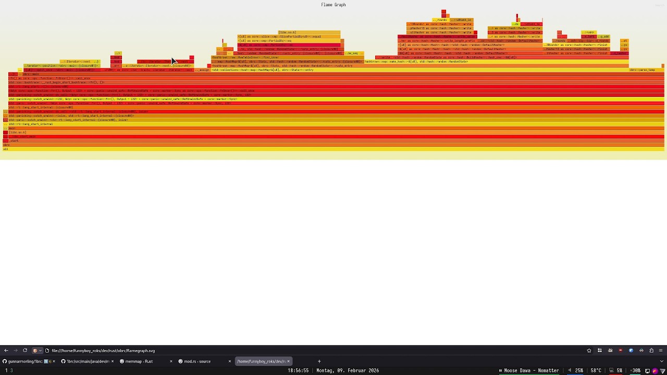Click the 25% volume indicator
The width and height of the screenshot is (667, 375).
pos(576,370)
